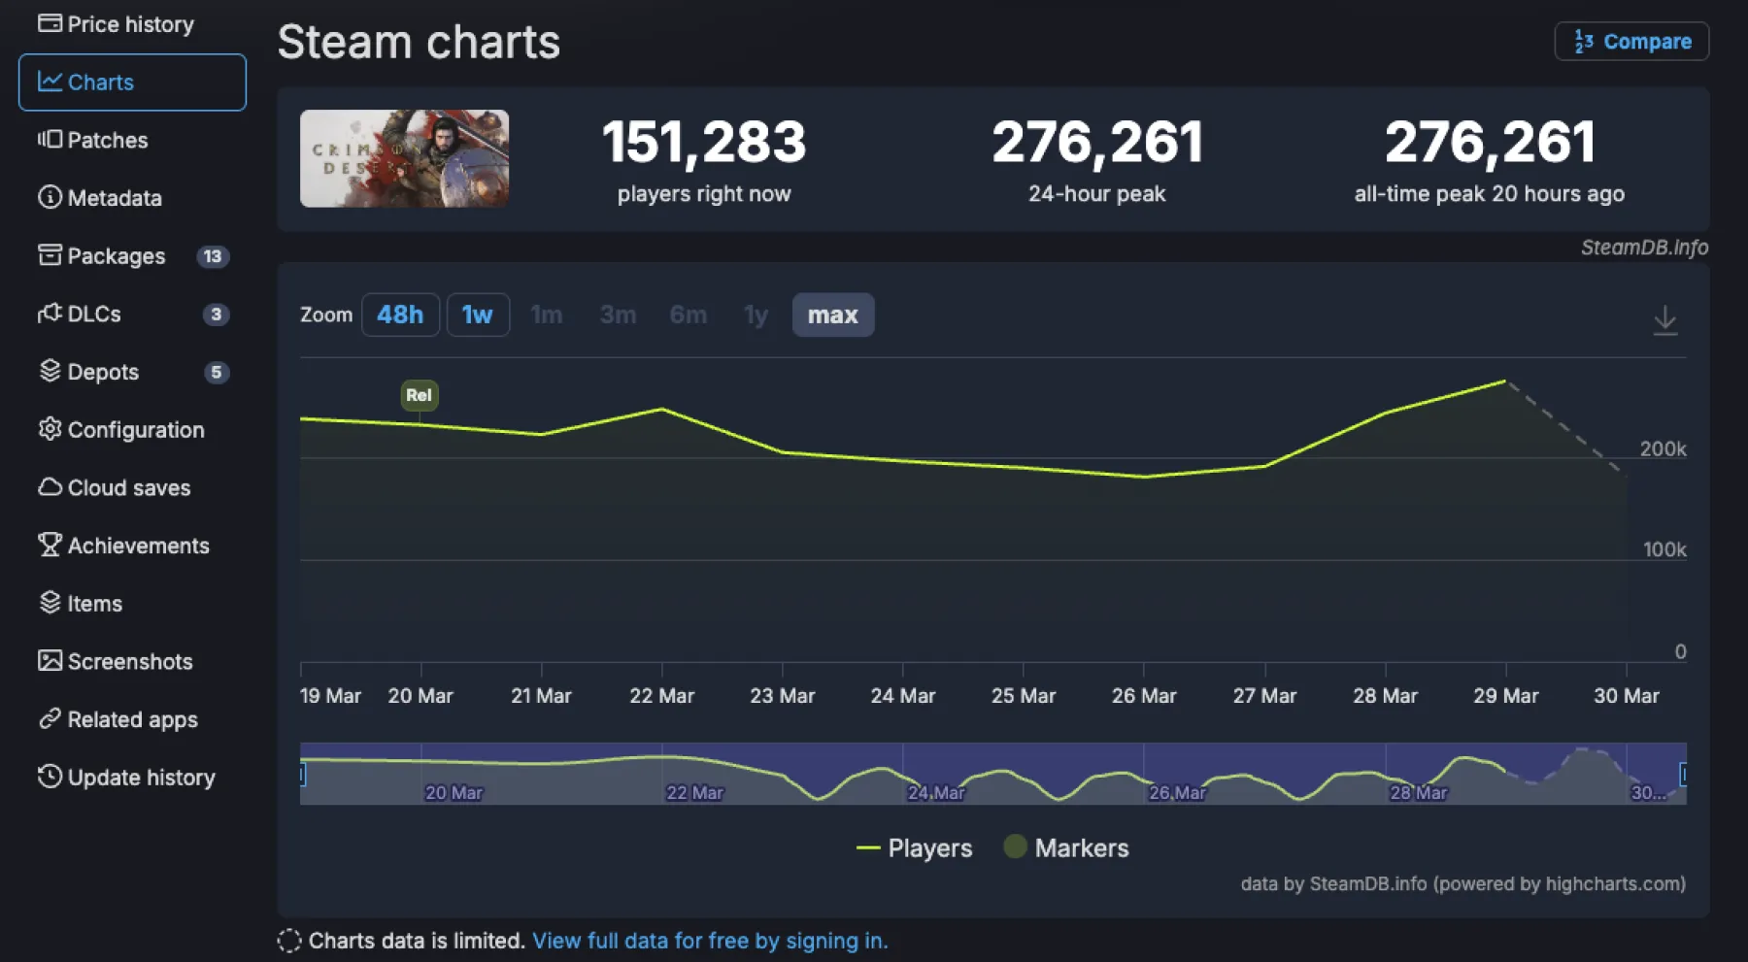Click the right navigator range handle
This screenshot has width=1748, height=962.
[1684, 774]
